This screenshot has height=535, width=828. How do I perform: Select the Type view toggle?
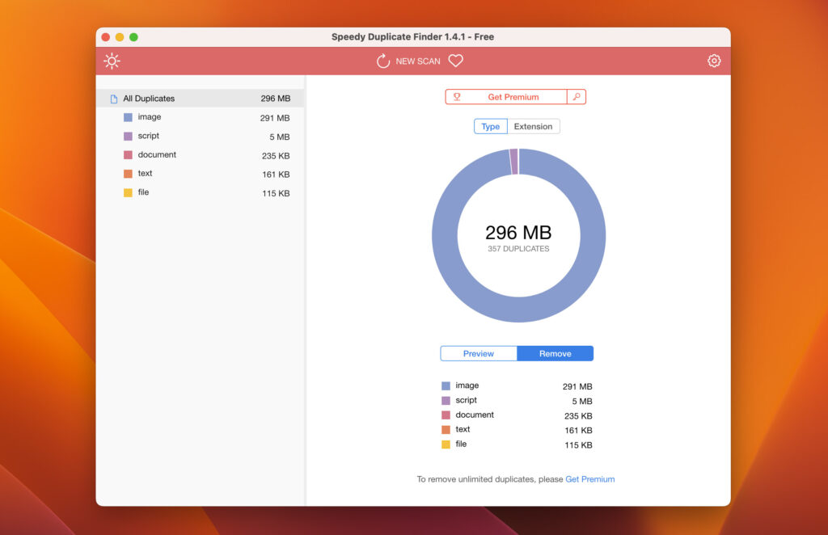[491, 126]
